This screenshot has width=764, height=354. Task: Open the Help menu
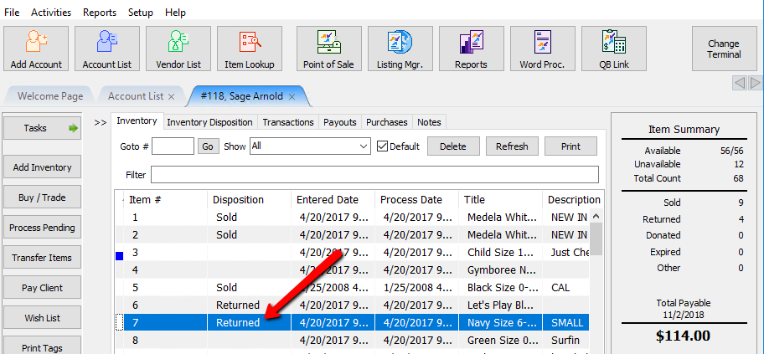pyautogui.click(x=175, y=13)
